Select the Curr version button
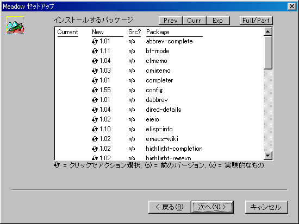Viewport: 299px width, 224px height. coord(194,21)
